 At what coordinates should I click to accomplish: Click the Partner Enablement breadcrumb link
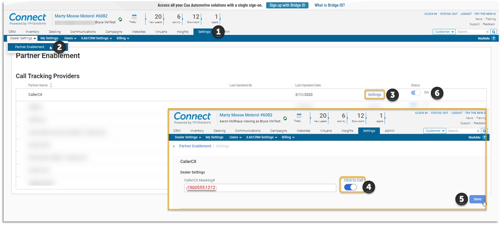click(195, 146)
